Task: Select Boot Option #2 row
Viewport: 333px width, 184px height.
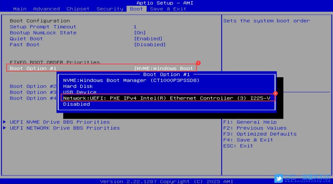Action: pos(33,86)
